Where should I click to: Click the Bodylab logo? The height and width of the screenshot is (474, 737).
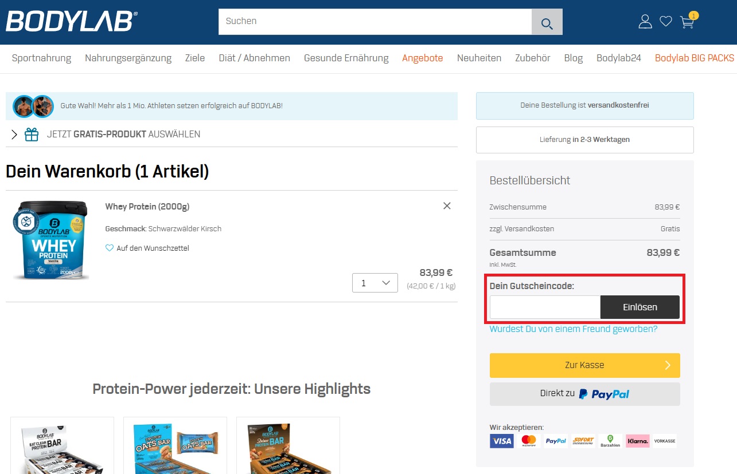tap(72, 22)
